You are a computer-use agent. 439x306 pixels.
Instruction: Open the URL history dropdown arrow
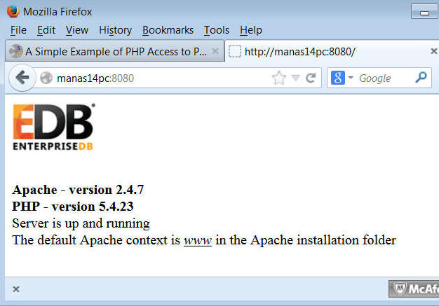point(296,78)
